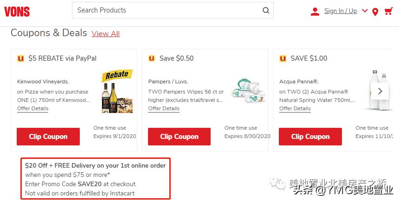The height and width of the screenshot is (201, 399).
Task: Click the PayPal rebate coupon badge icon
Action: (x=20, y=58)
